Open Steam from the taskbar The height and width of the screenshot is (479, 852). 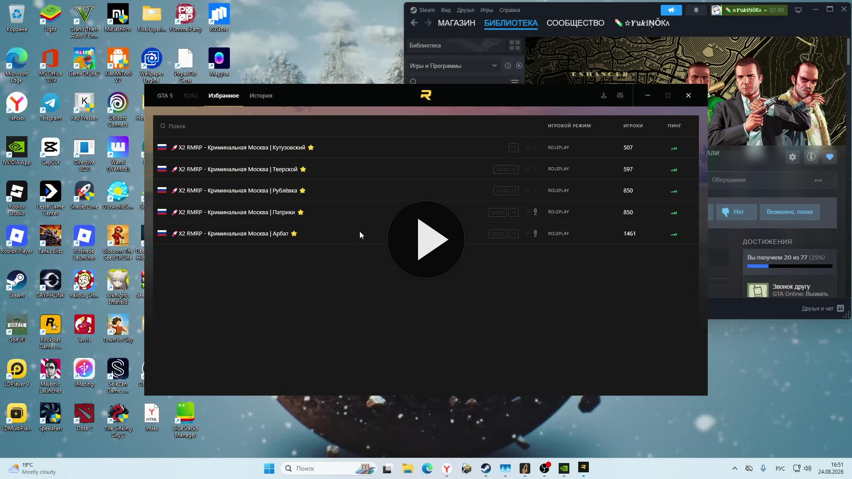point(486,468)
